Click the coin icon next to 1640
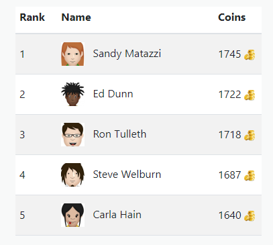This screenshot has width=273, height=245. 250,216
